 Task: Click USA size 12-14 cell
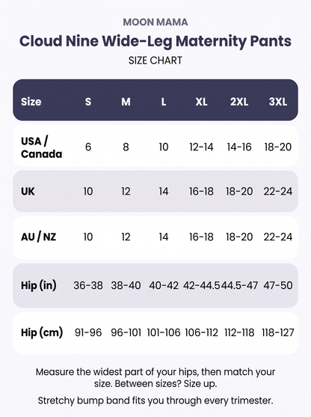tap(201, 147)
